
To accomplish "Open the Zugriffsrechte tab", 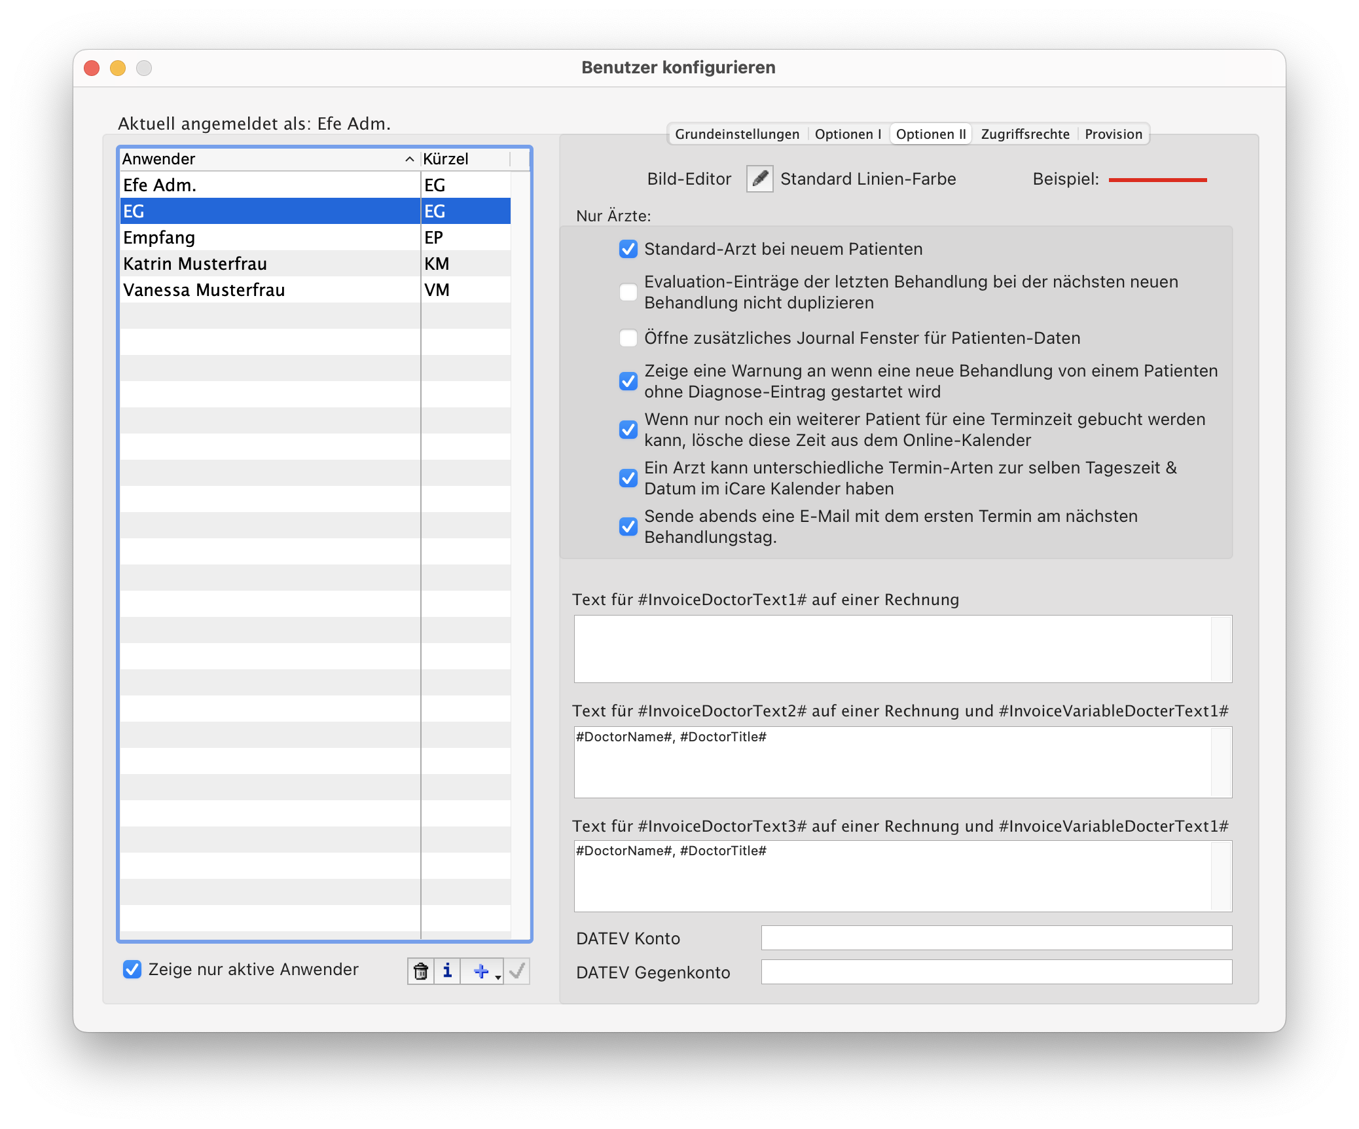I will click(x=1024, y=134).
